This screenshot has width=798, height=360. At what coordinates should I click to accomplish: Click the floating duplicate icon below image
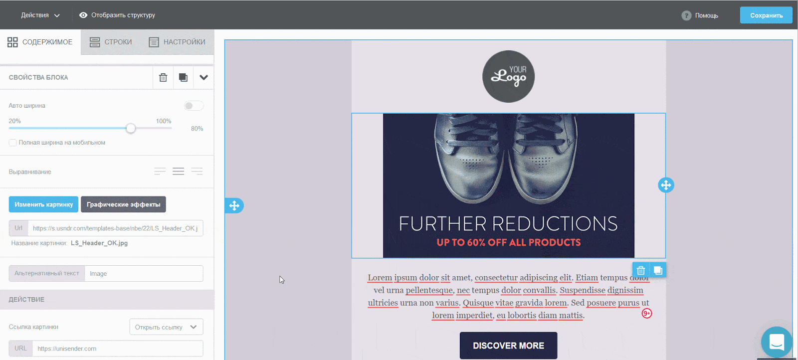[658, 270]
